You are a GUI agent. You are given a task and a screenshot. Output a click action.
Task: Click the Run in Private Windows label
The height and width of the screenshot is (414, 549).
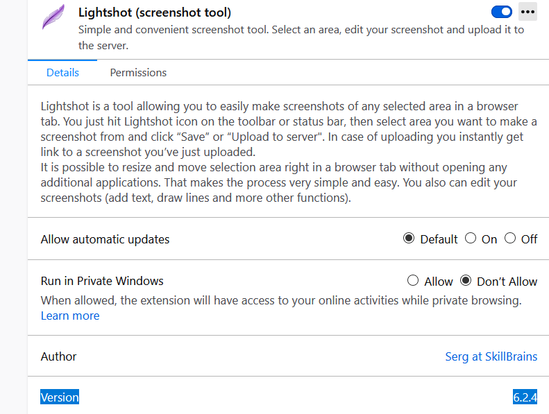(102, 281)
